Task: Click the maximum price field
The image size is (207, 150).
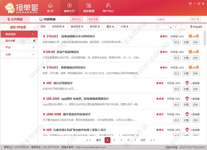Action: pos(179,27)
